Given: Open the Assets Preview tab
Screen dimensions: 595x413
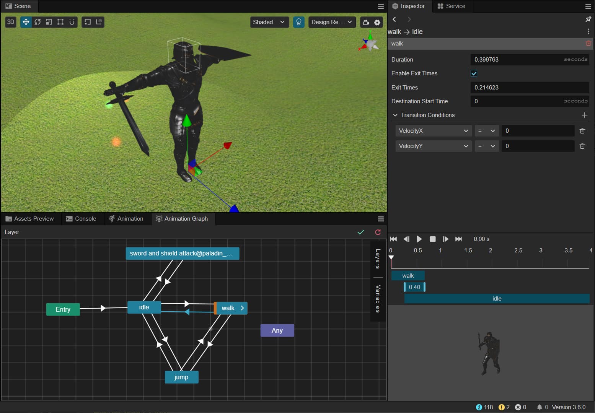Looking at the screenshot, I should (30, 219).
